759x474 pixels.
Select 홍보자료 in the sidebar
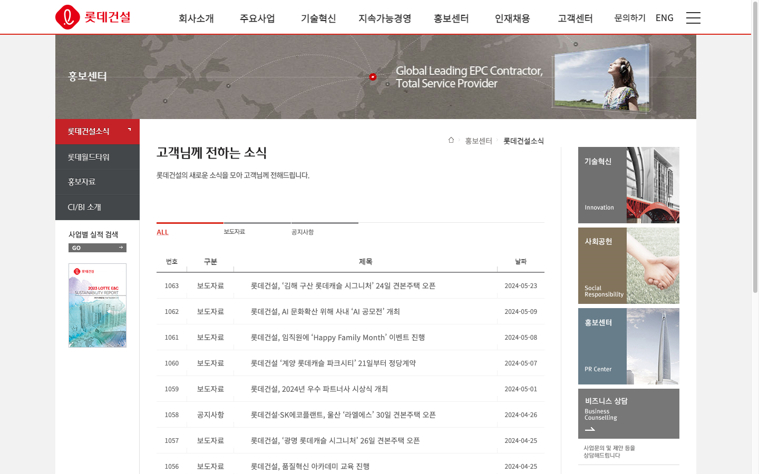click(98, 182)
